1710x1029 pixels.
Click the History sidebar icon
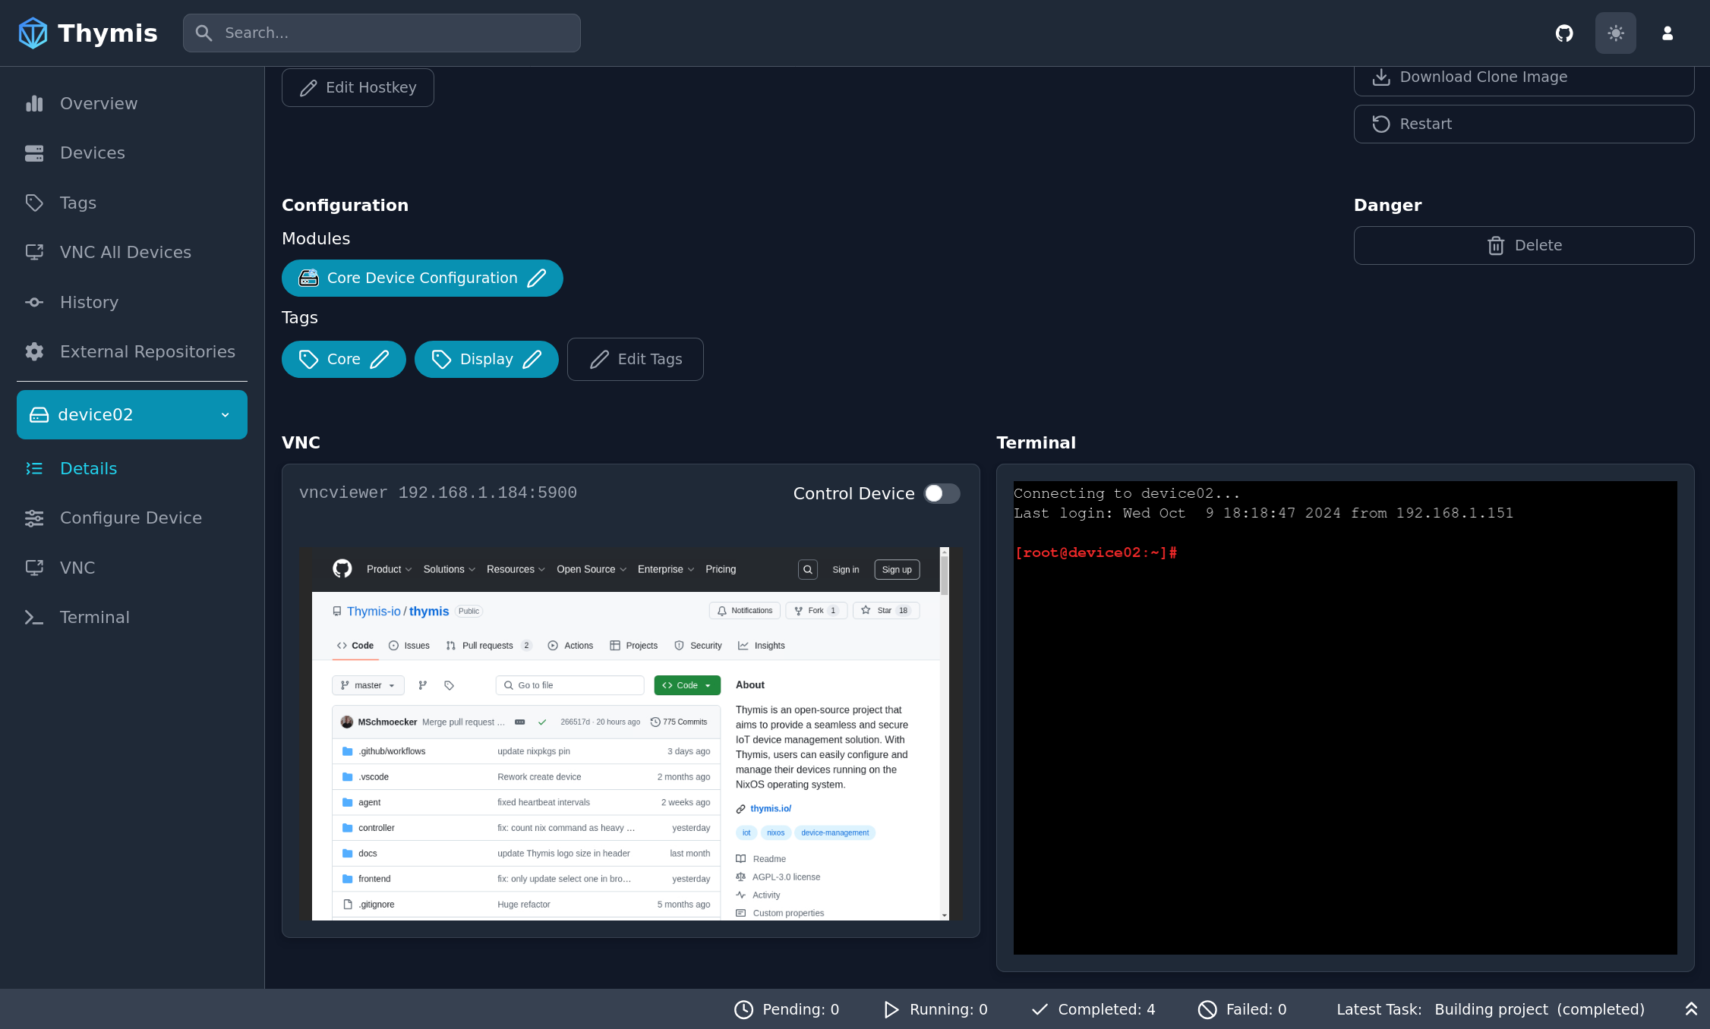[33, 301]
